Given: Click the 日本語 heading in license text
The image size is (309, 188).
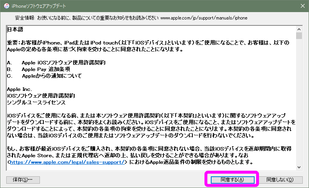Looking at the screenshot, I should tap(15, 30).
